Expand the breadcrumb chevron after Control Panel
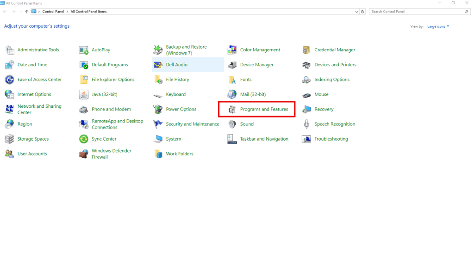The width and height of the screenshot is (474, 253). (68, 12)
